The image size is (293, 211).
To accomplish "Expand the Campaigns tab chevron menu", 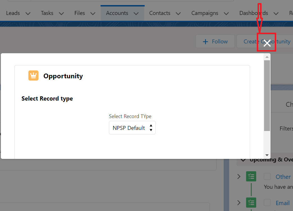I will [x=226, y=14].
